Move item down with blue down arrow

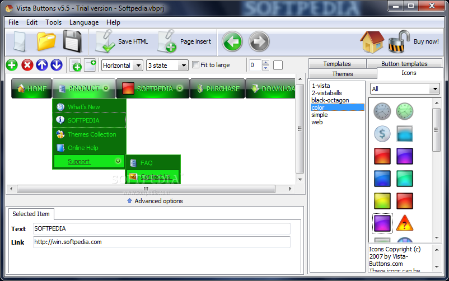click(57, 65)
